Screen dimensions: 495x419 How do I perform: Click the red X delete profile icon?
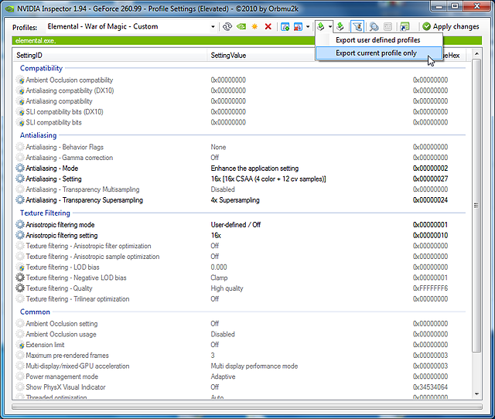[268, 26]
